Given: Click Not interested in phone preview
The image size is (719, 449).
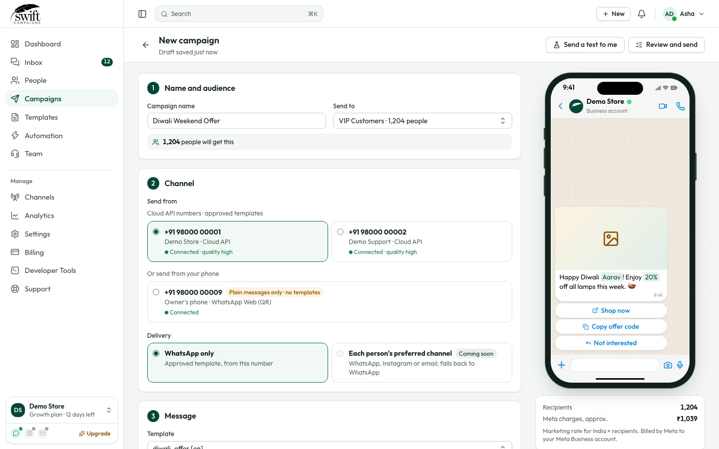Looking at the screenshot, I should 611,343.
